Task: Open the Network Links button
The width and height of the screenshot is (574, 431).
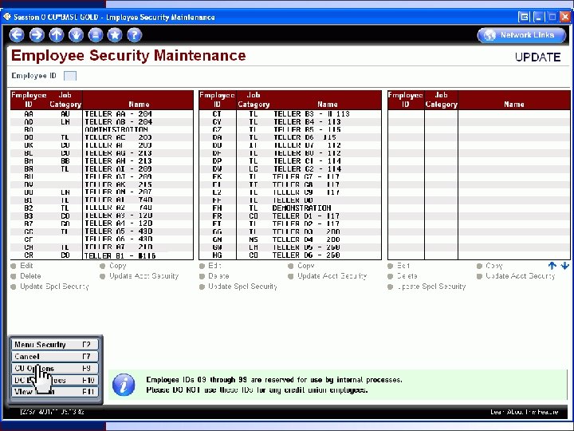Action: (521, 35)
